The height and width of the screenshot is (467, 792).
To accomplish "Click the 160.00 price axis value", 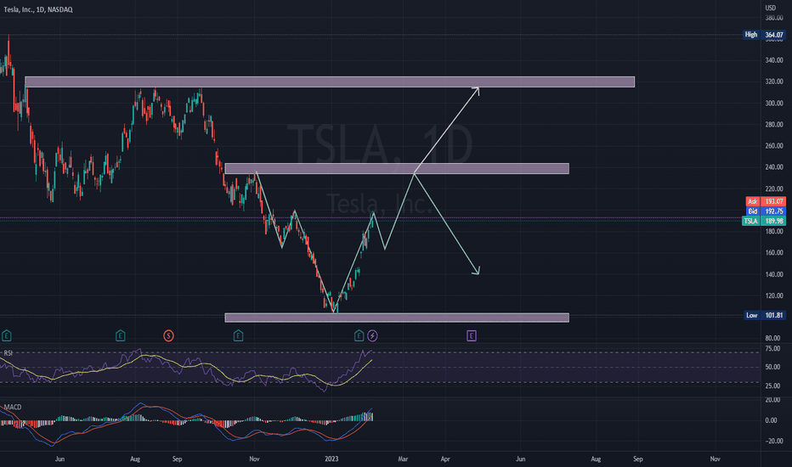I will point(774,253).
